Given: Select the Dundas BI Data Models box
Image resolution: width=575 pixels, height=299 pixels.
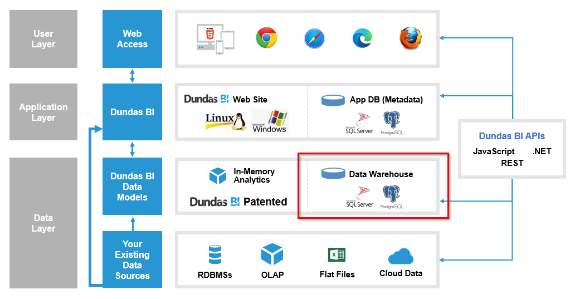Looking at the screenshot, I should pyautogui.click(x=132, y=186).
